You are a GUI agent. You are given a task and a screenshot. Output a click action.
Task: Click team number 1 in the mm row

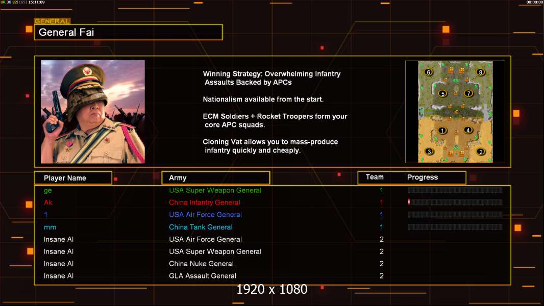click(381, 227)
